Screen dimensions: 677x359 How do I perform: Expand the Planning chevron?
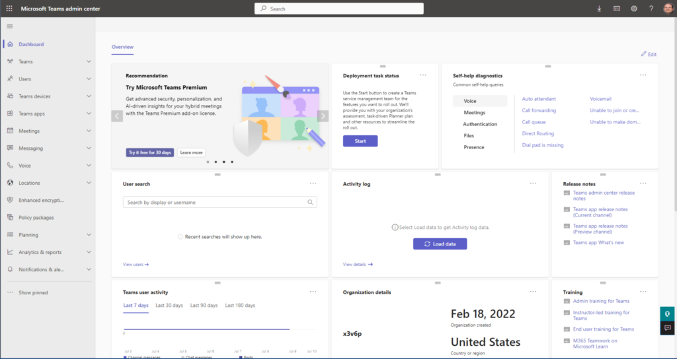(x=89, y=235)
